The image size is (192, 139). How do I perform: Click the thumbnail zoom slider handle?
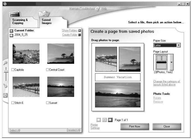(6, 71)
